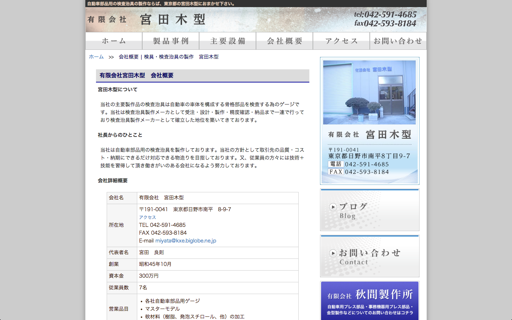Click the fax042-593-8184 header text
Screen dimensions: 512x320
point(385,23)
